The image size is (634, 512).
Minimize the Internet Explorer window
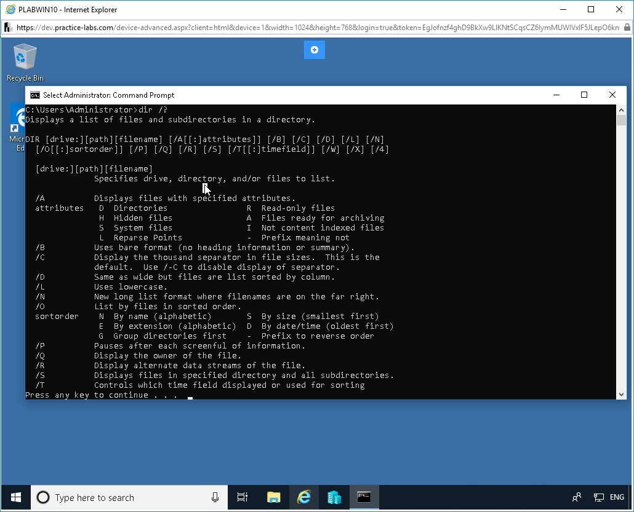click(x=563, y=9)
